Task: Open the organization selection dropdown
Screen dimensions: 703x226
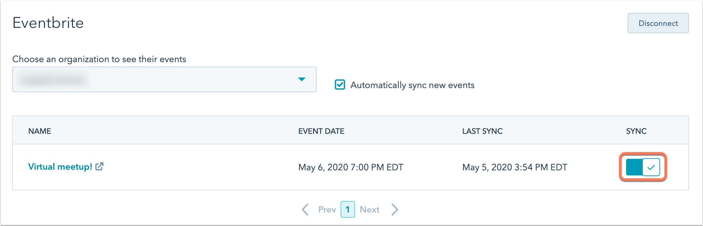Action: coord(164,79)
